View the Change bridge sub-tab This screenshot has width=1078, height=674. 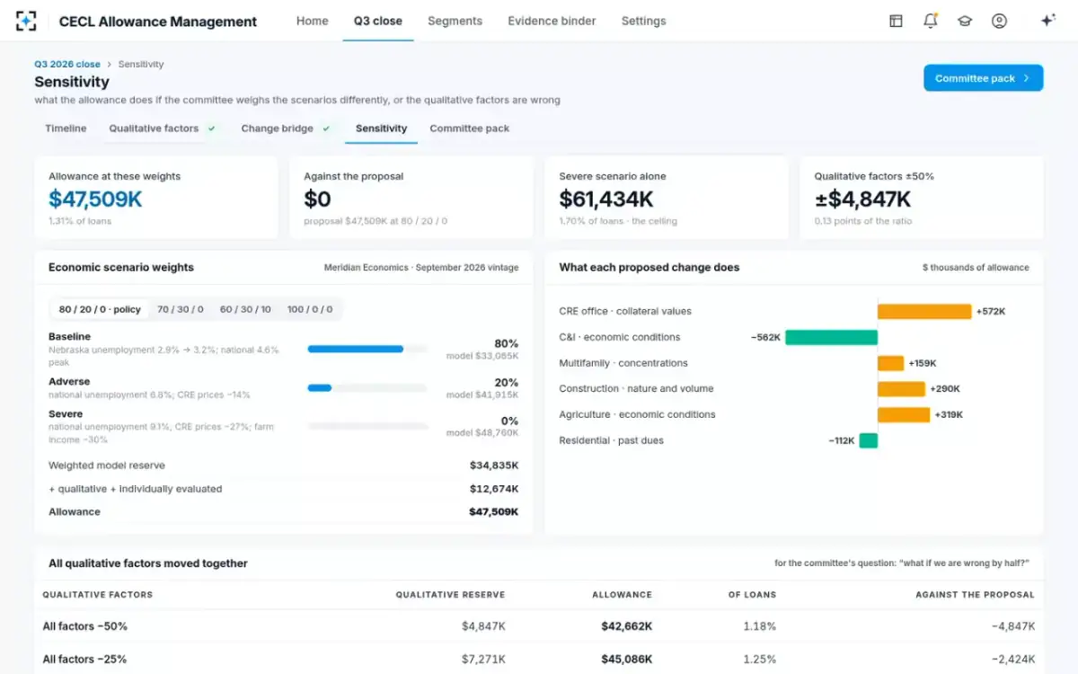click(286, 129)
